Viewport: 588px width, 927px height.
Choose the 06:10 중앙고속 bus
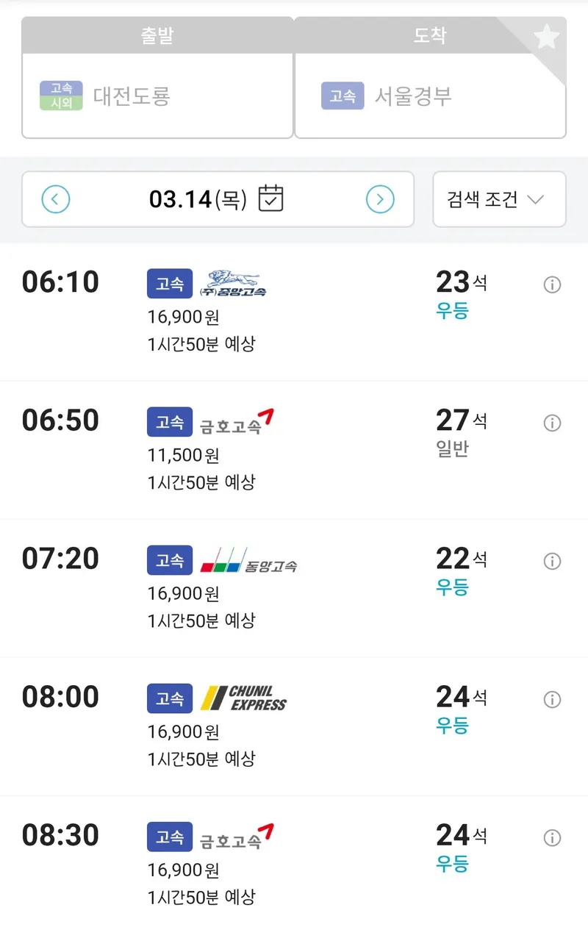[294, 312]
